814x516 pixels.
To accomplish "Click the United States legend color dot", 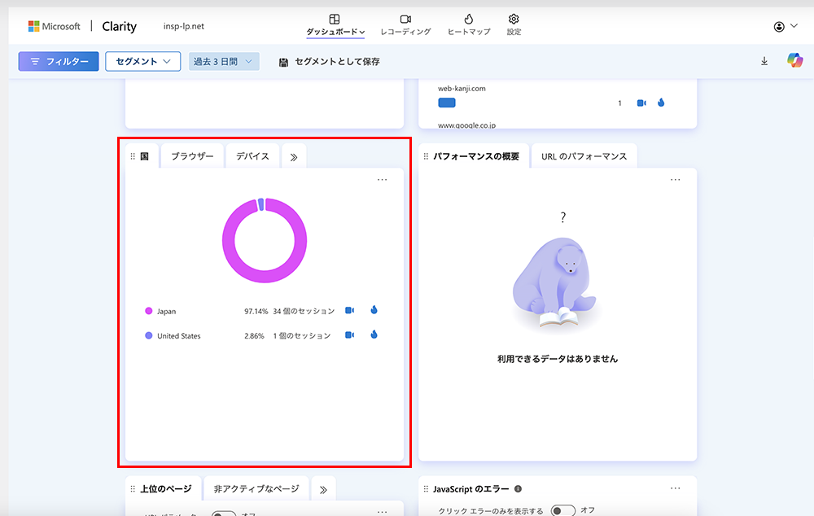I will [x=148, y=335].
